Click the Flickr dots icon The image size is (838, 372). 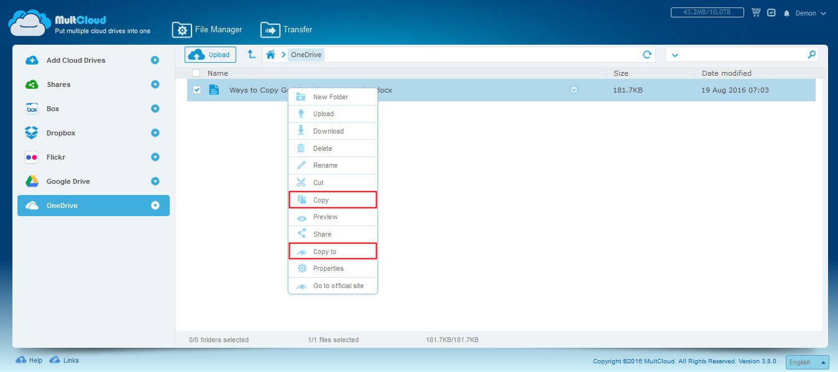click(32, 157)
